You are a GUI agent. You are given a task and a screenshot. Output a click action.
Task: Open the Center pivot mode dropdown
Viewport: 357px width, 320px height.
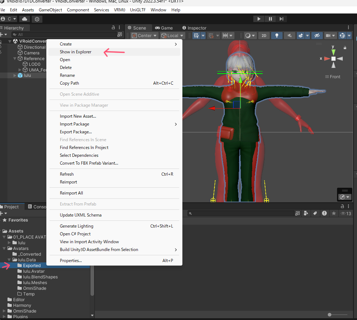[144, 36]
